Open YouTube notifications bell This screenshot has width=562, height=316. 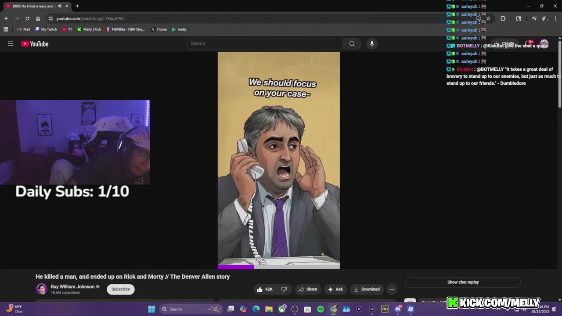529,43
